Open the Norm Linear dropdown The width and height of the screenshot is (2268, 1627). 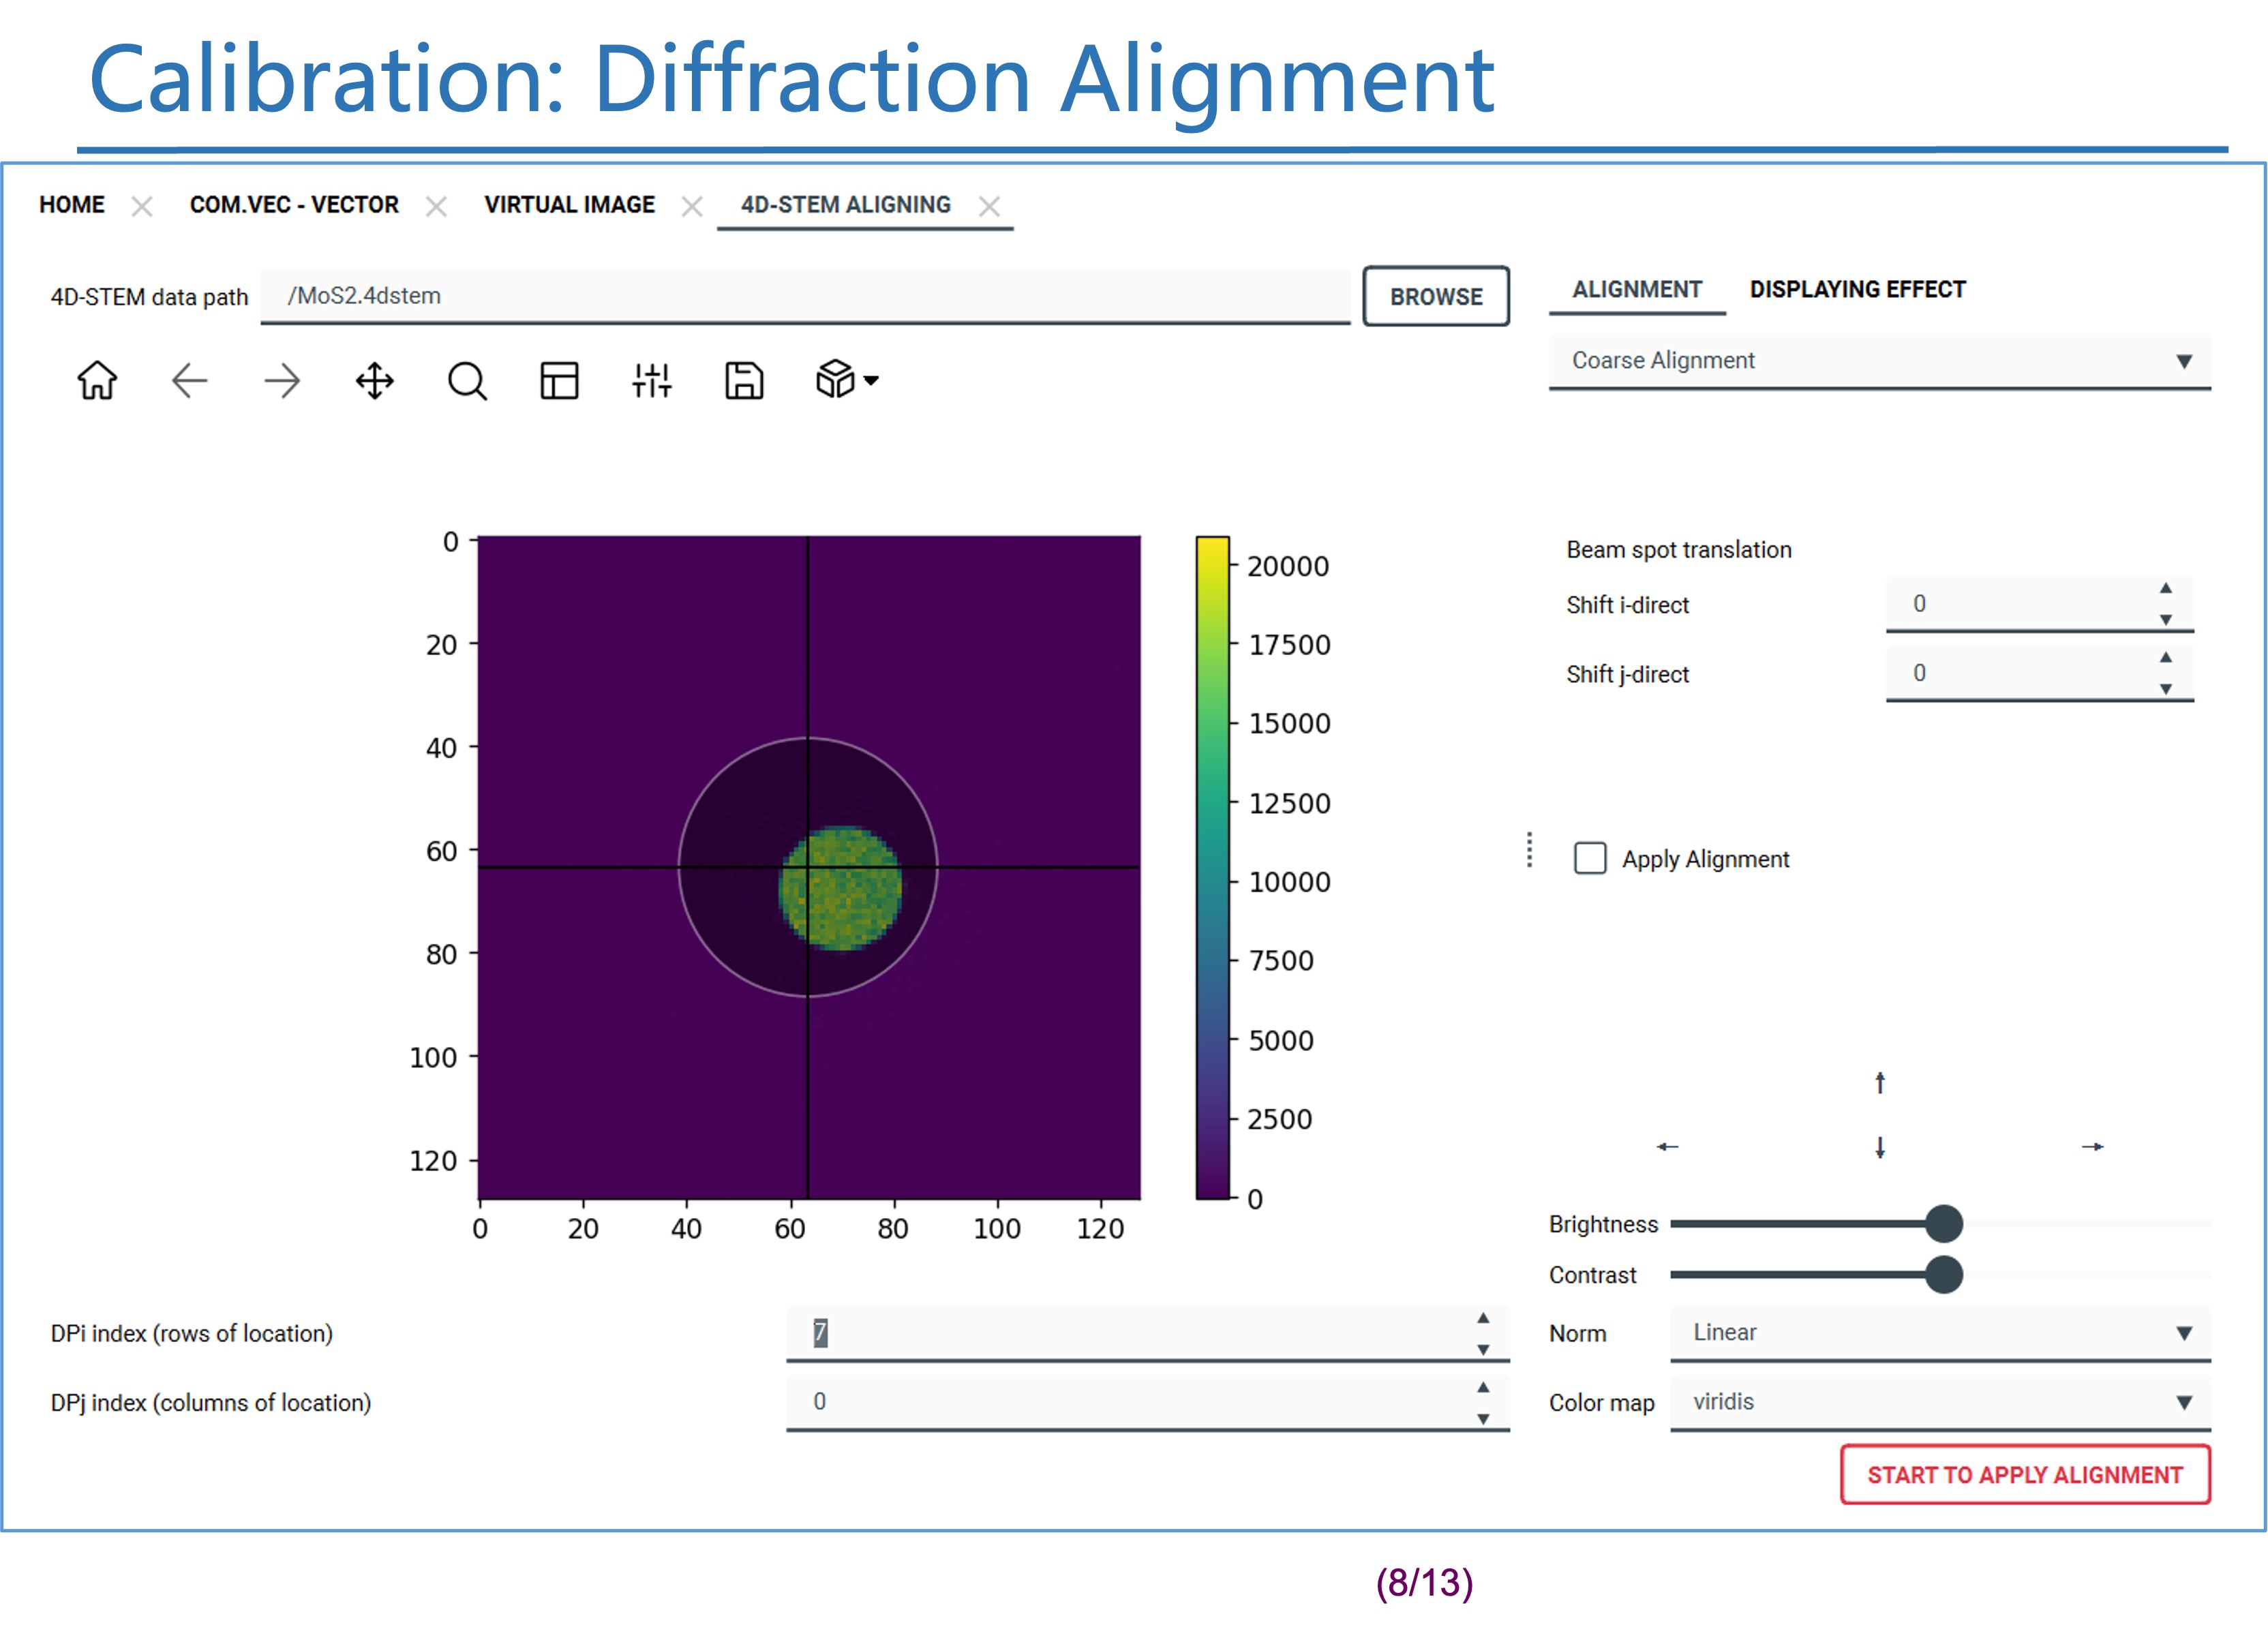pyautogui.click(x=1939, y=1333)
